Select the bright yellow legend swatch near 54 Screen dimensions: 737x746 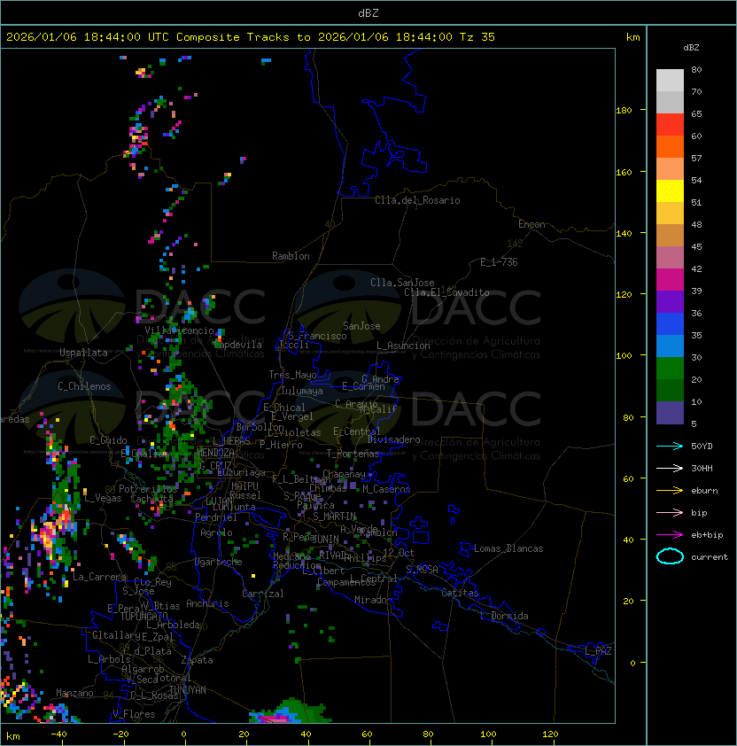670,191
